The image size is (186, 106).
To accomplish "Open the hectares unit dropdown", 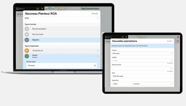I will [x=153, y=84].
